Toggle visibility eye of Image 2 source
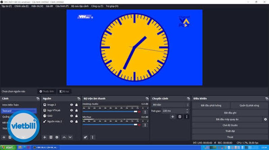269x150 pixels. (x=72, y=105)
